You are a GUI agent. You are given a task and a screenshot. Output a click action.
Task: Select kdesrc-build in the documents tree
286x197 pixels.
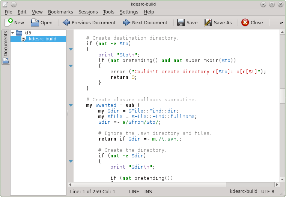pyautogui.click(x=38, y=39)
